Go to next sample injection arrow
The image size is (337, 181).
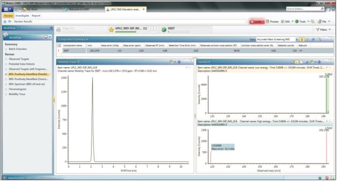pos(156,28)
